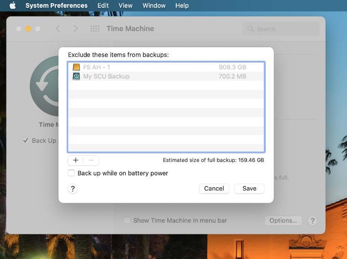Open the Help menu
Screen dimensions: 347x259
(x=182, y=5)
